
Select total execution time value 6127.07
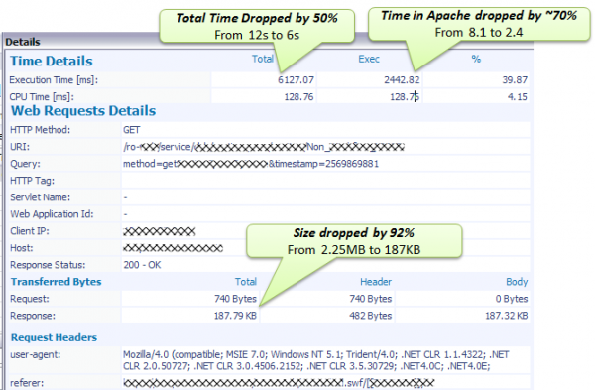(296, 80)
